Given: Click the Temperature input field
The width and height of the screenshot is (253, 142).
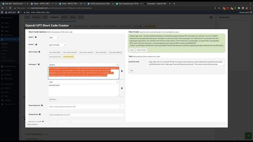Looking at the screenshot, I should 86,115.
